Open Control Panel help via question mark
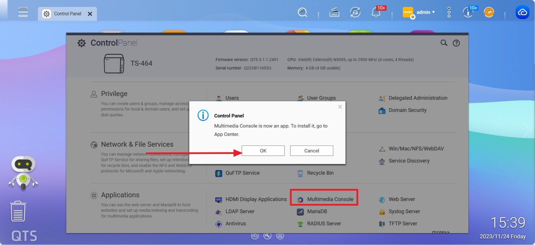This screenshot has height=245, width=535. pyautogui.click(x=456, y=43)
